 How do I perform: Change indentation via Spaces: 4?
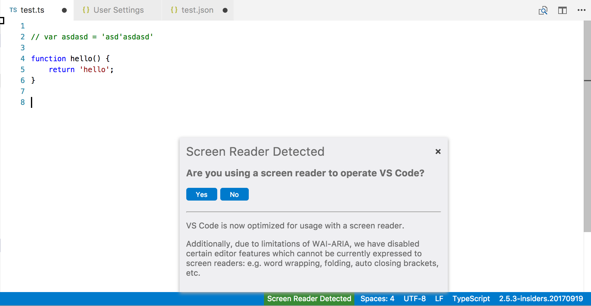(377, 299)
